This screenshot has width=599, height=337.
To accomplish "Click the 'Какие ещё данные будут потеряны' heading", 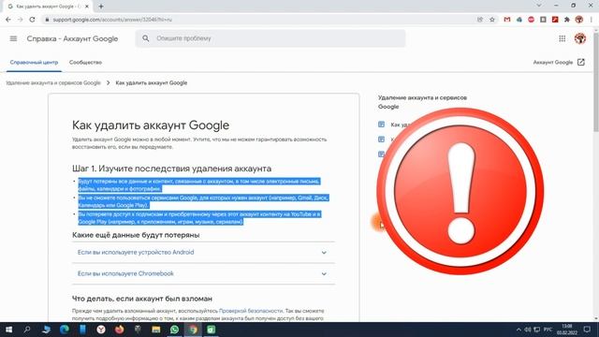I will pos(136,235).
